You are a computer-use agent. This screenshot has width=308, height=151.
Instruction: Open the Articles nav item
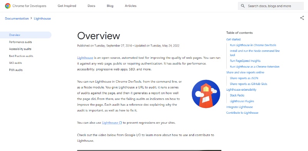pyautogui.click(x=131, y=6)
